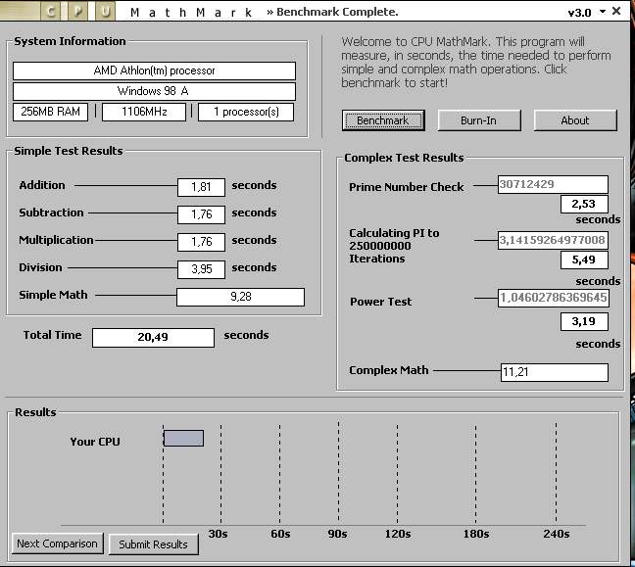Click the 240s axis label
The height and width of the screenshot is (567, 635).
(557, 534)
